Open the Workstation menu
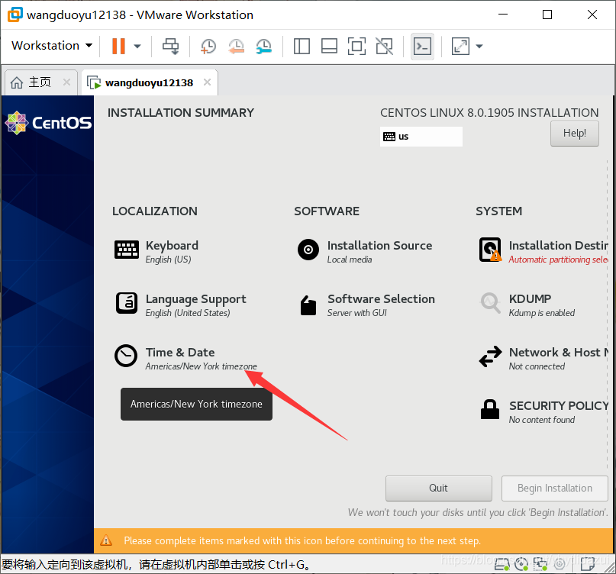616x574 pixels. point(52,46)
